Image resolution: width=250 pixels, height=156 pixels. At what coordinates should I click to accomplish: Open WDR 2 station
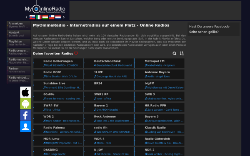[x=58, y=119]
